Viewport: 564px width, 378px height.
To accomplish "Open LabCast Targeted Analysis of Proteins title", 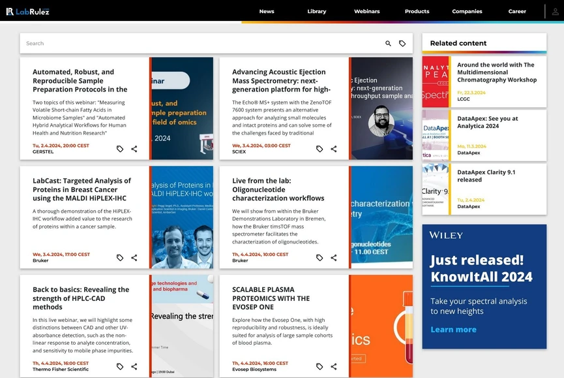I will (x=82, y=189).
